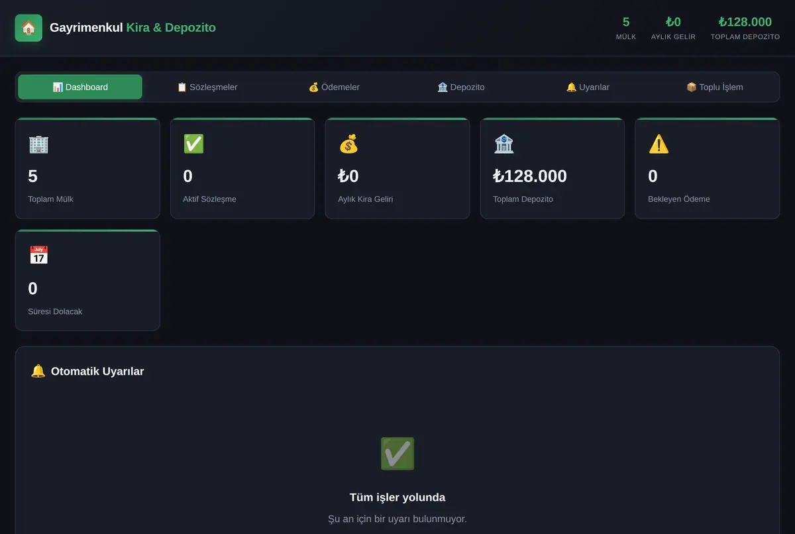Click the Bekleyen Ödeme label

tap(679, 199)
